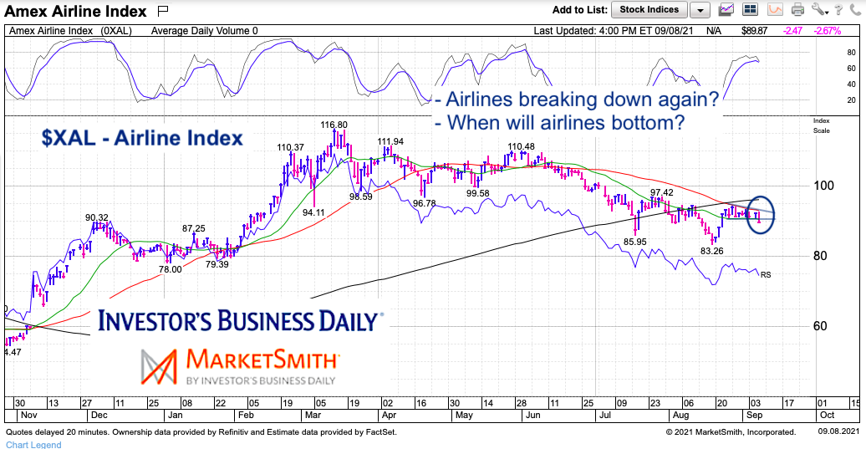Click the RS line label

tap(766, 274)
